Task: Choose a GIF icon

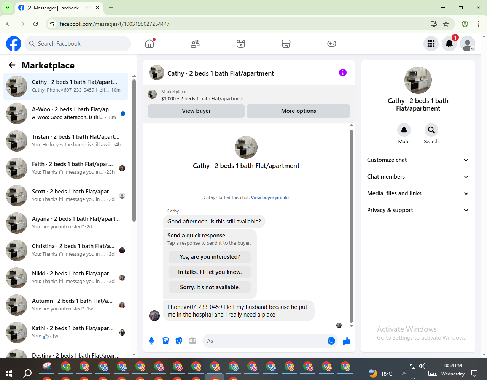Action: pyautogui.click(x=193, y=341)
